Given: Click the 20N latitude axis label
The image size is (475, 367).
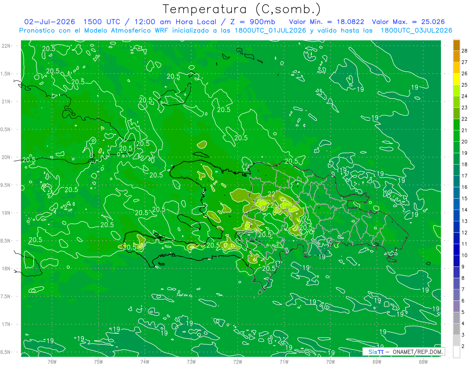Looking at the screenshot, I should [x=6, y=157].
